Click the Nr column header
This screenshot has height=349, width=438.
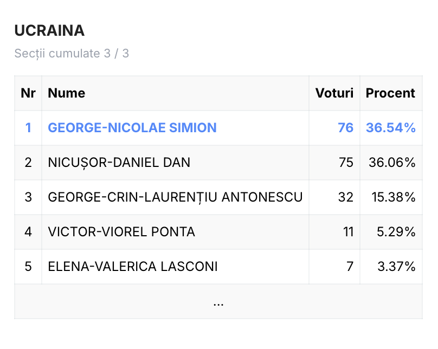[28, 93]
